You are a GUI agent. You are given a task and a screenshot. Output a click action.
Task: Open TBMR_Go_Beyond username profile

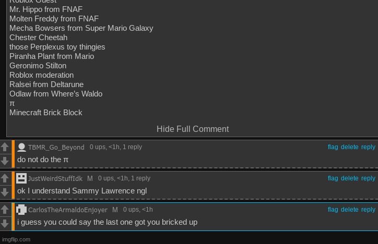coord(56,147)
